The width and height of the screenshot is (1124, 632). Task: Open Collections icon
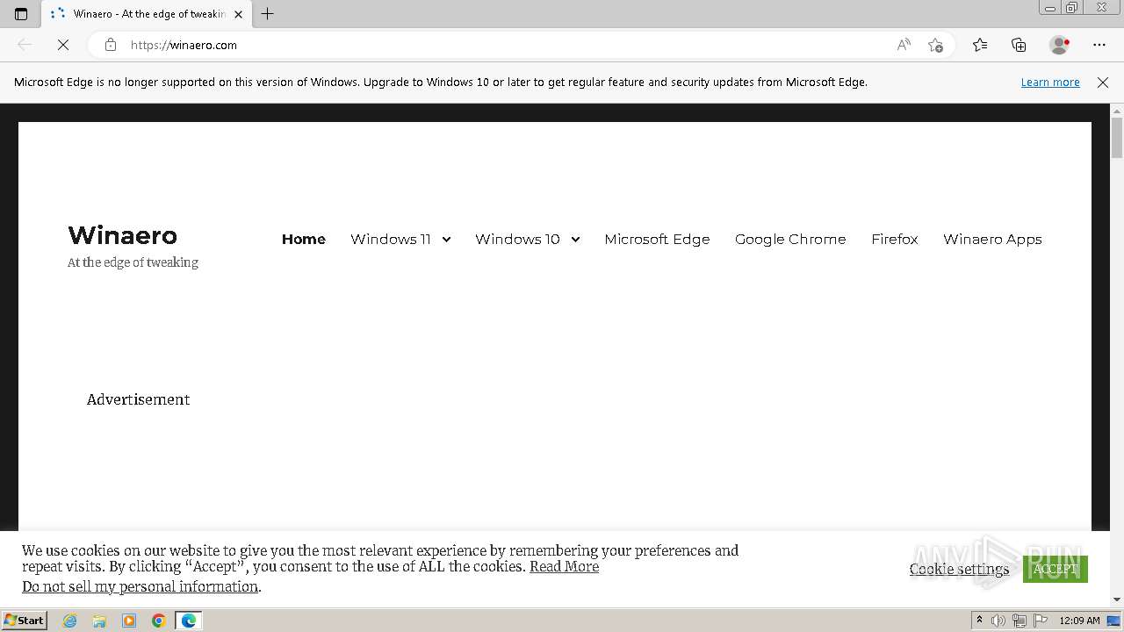(1019, 45)
